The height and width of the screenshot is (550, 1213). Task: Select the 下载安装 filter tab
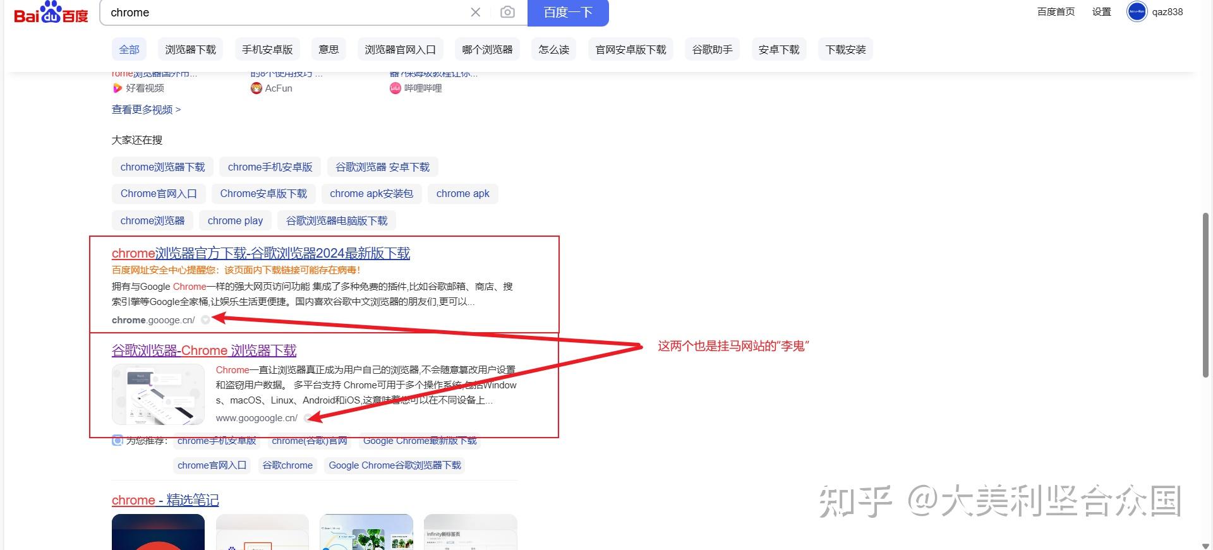click(x=845, y=49)
